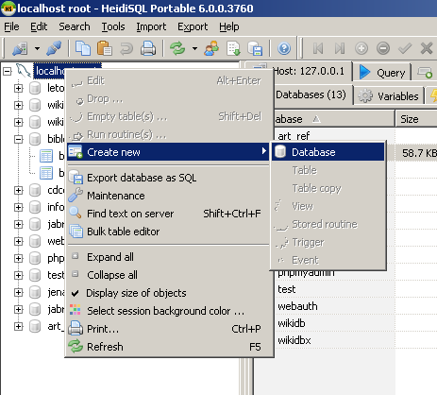
Task: Open the User manager icon
Action: [x=211, y=48]
